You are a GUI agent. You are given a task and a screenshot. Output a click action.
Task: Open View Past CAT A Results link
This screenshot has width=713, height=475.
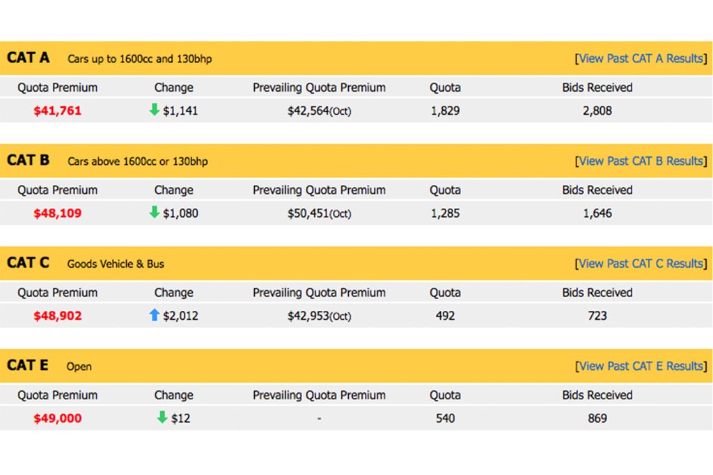pyautogui.click(x=641, y=58)
